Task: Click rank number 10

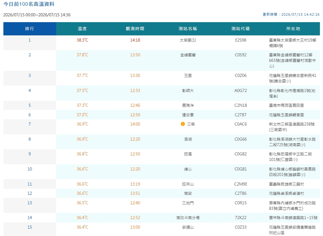Action: click(x=30, y=169)
